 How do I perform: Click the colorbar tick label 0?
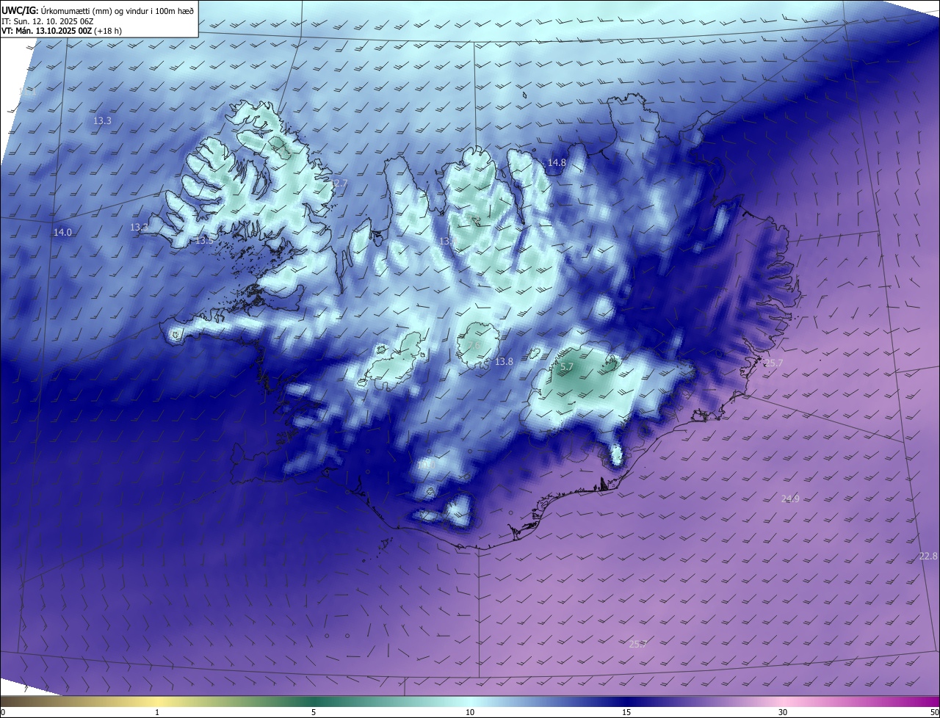(3, 712)
